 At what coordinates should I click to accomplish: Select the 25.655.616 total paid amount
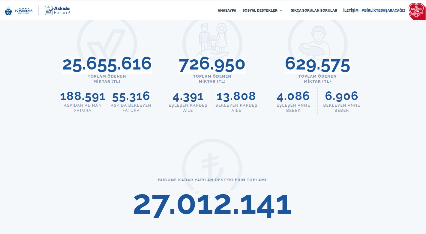(107, 64)
